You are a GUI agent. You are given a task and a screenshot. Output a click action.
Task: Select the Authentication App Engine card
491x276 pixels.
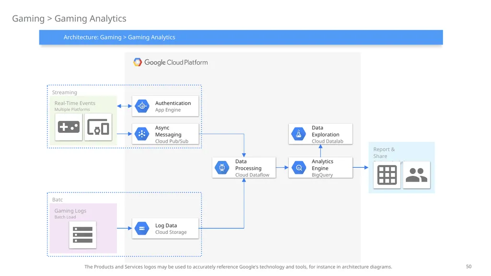165,106
